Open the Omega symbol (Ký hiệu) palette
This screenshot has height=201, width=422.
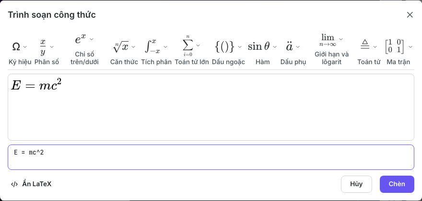click(x=16, y=47)
